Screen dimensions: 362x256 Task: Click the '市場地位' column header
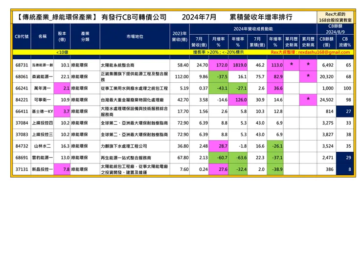coord(135,37)
